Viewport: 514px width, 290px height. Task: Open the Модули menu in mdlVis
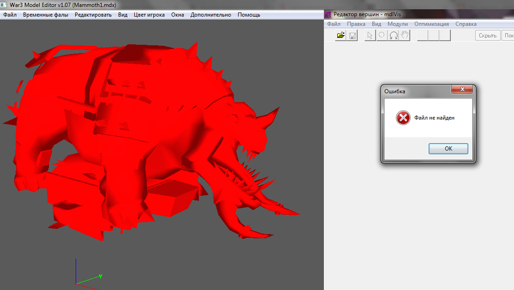click(397, 24)
